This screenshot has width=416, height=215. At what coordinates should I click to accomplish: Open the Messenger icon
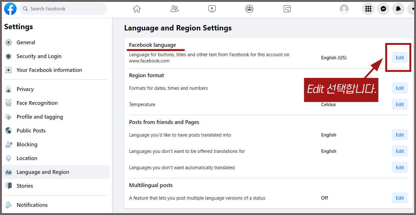(x=383, y=9)
